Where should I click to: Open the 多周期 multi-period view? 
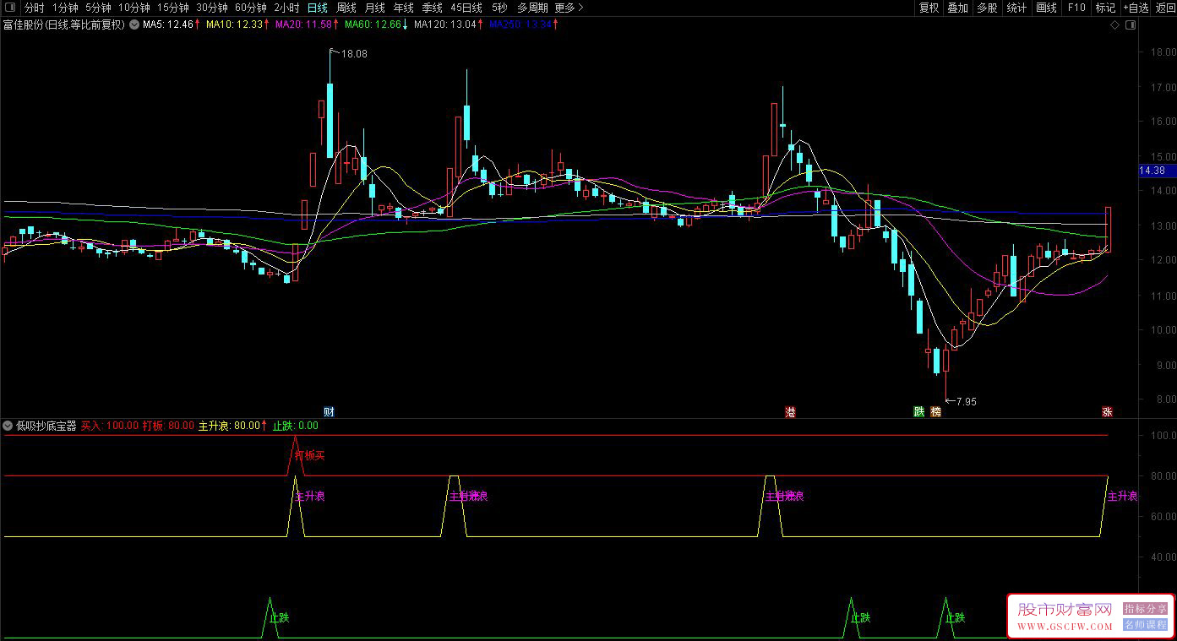(532, 8)
